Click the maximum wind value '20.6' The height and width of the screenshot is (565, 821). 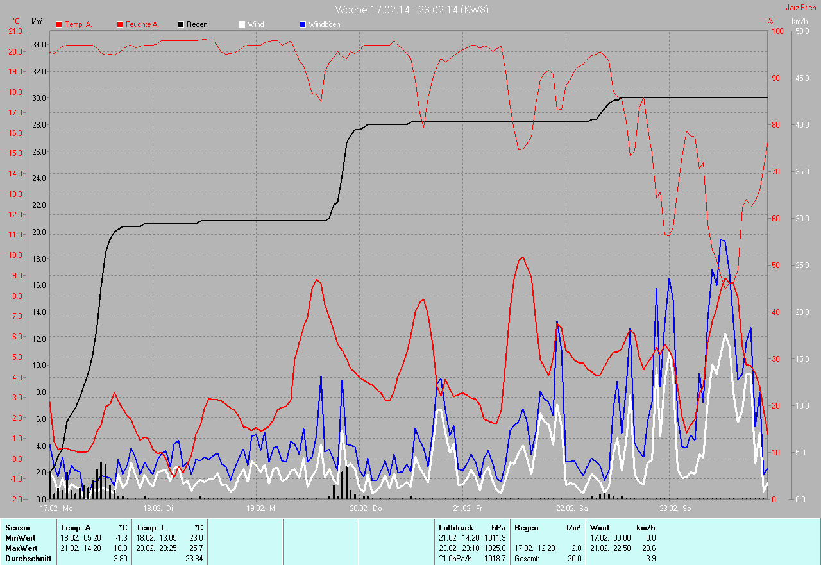click(x=650, y=548)
